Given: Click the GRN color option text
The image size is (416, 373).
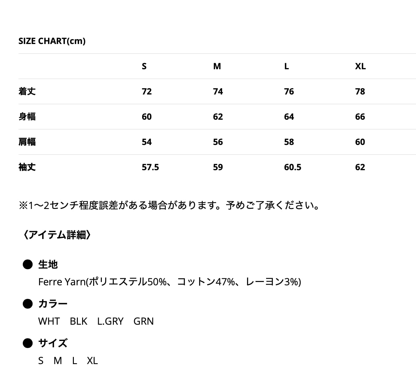Looking at the screenshot, I should point(143,321).
